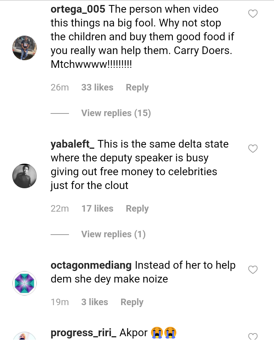The image size is (274, 350).
Task: Go to octagonmediang username link
Action: pos(91,265)
